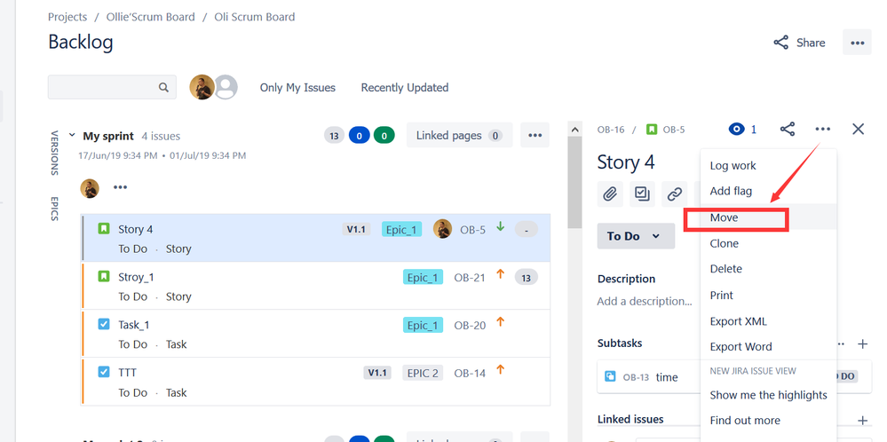Screen dimensions: 887x442
Task: Open Oli Scrum Board breadcrumb link
Action: 255,17
